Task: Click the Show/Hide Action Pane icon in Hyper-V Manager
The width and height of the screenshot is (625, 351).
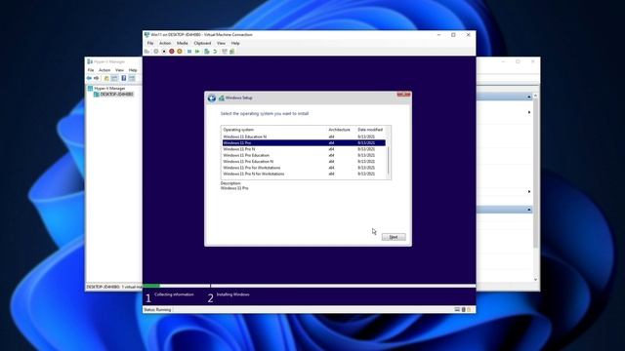Action: (x=132, y=78)
